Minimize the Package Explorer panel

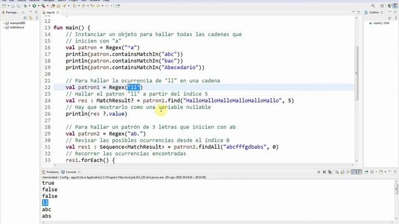(31, 12)
